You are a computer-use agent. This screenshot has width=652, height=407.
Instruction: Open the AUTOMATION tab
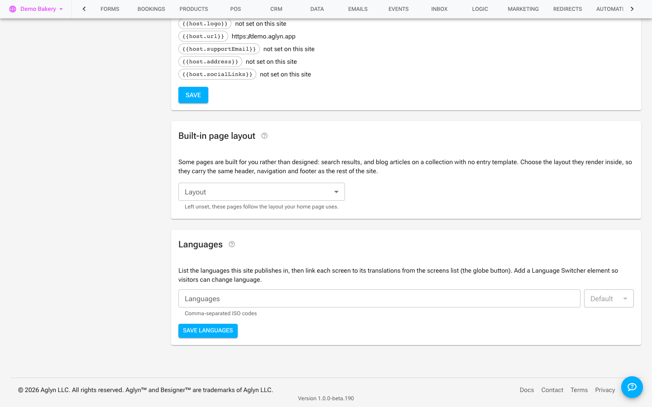pyautogui.click(x=609, y=9)
